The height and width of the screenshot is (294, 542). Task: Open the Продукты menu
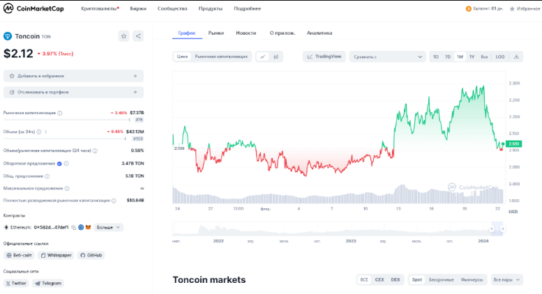[211, 8]
